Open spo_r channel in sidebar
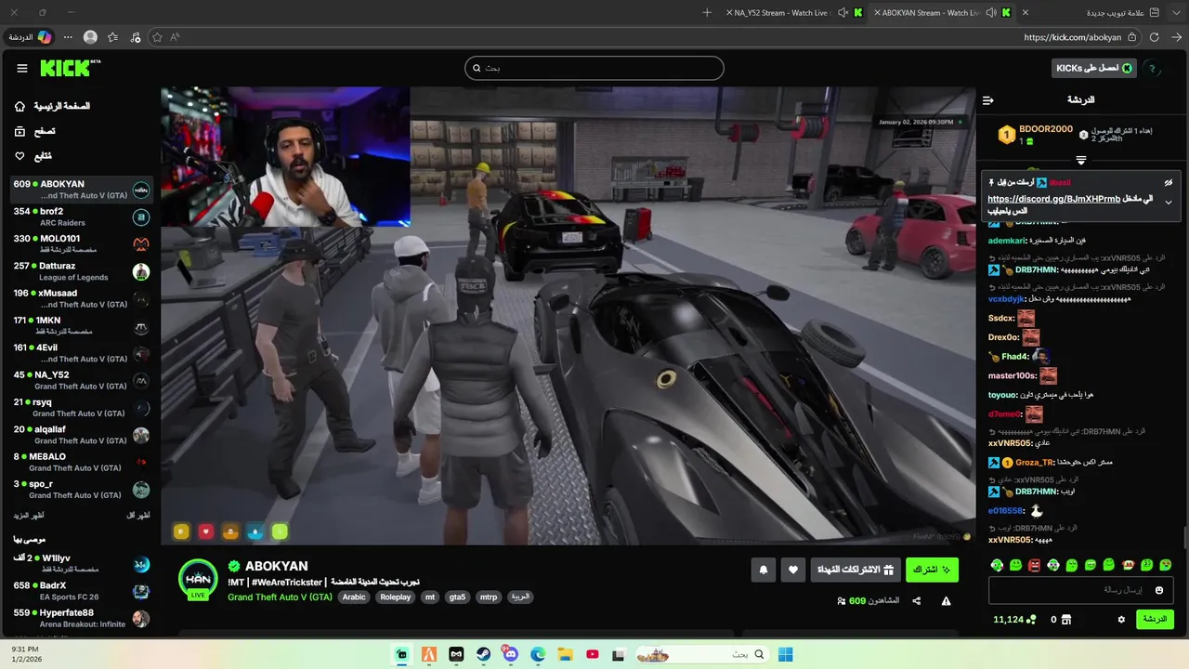 pyautogui.click(x=81, y=490)
